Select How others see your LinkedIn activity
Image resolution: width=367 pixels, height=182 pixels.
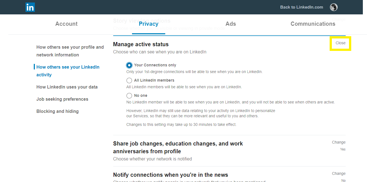tap(68, 71)
